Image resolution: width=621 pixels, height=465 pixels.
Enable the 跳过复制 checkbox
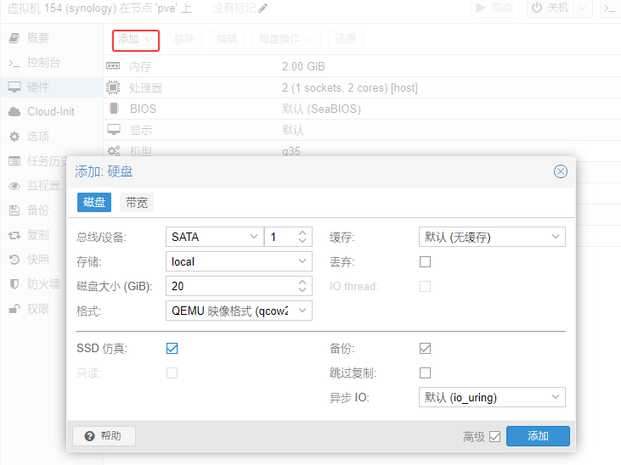point(425,373)
